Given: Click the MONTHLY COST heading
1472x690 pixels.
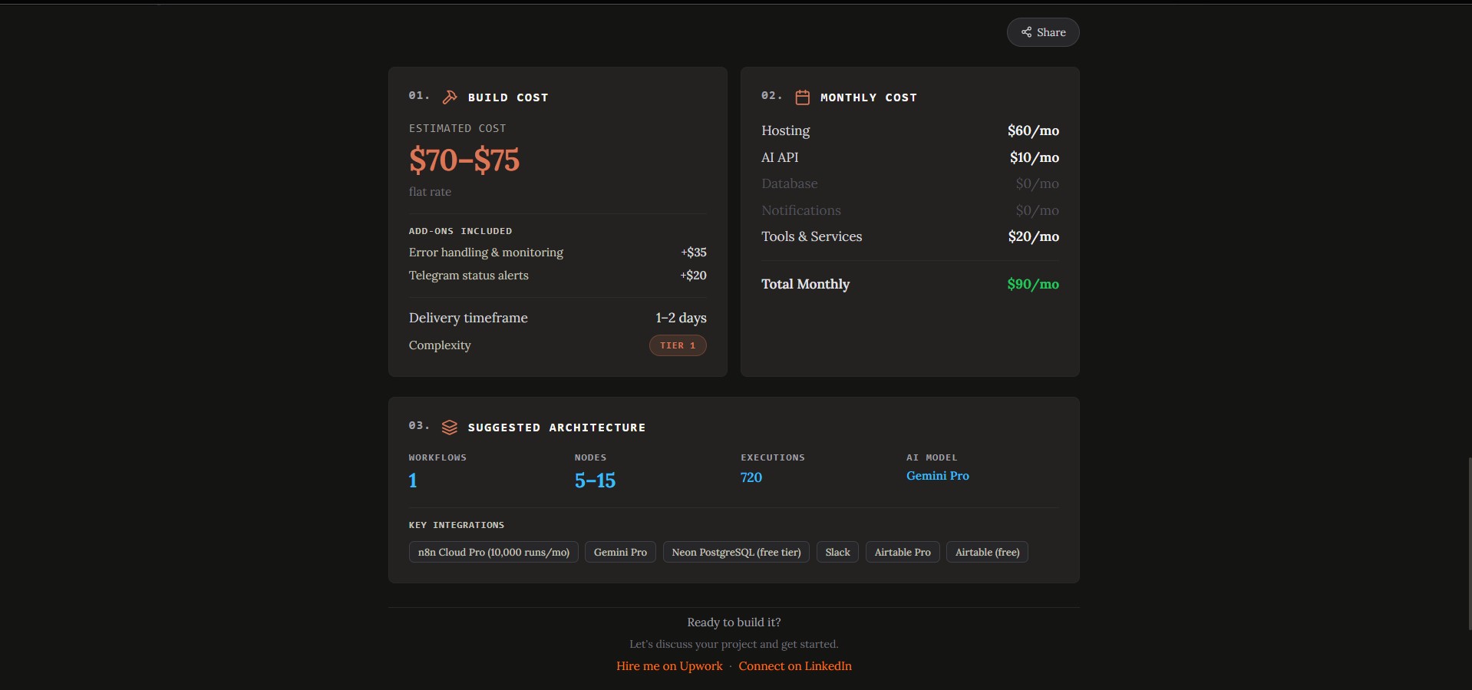Looking at the screenshot, I should point(869,97).
